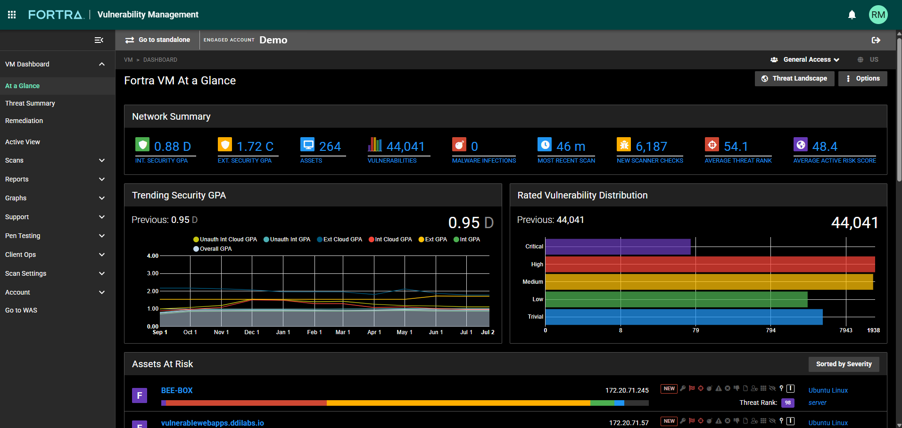This screenshot has width=902, height=428.
Task: Click the Most Recent Scan clock icon
Action: (x=545, y=144)
